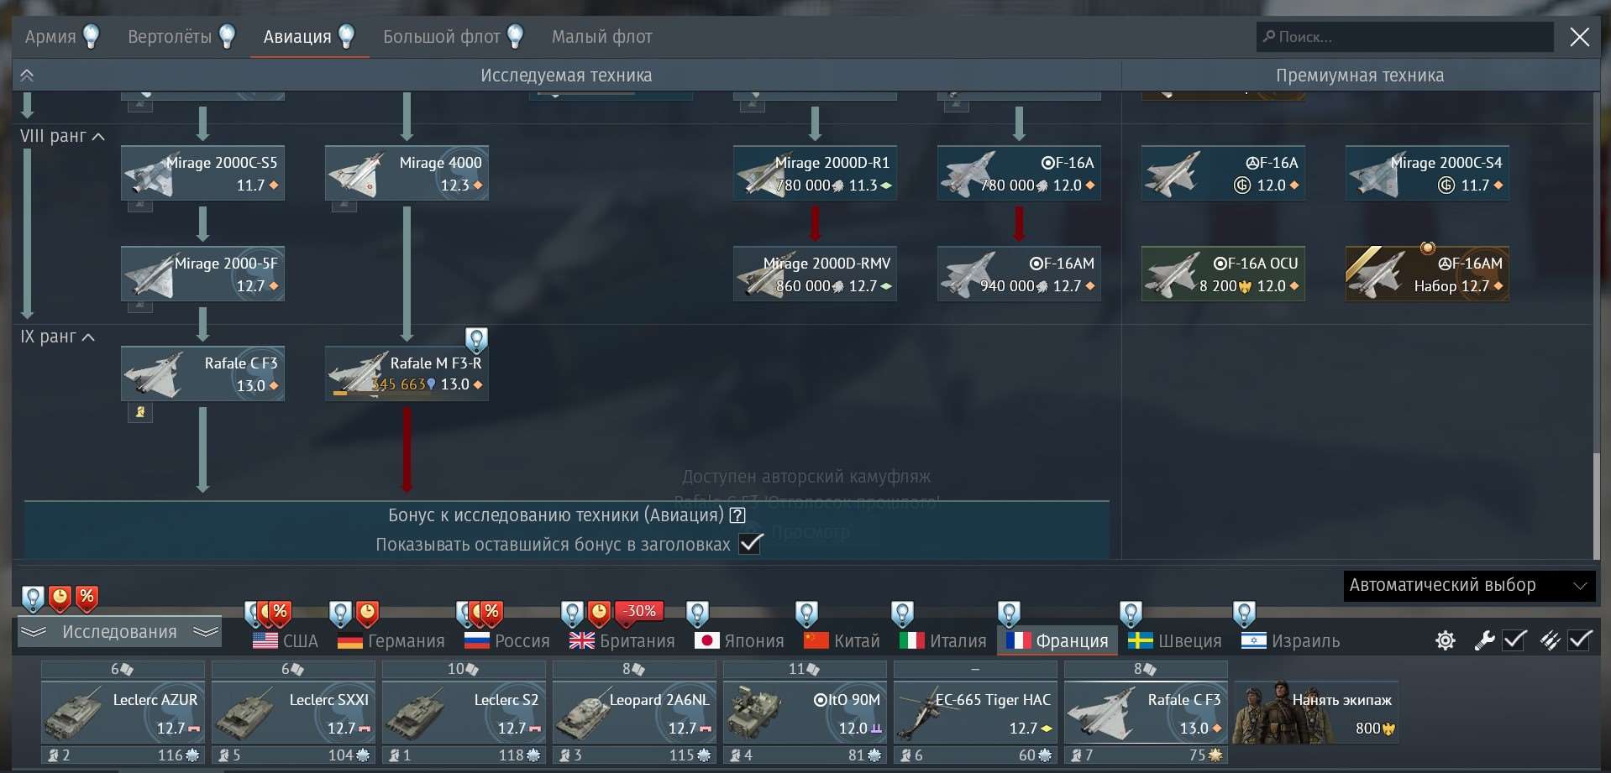The image size is (1611, 773).
Task: Open help icon next to Бонус к исследованию техники
Action: [737, 515]
